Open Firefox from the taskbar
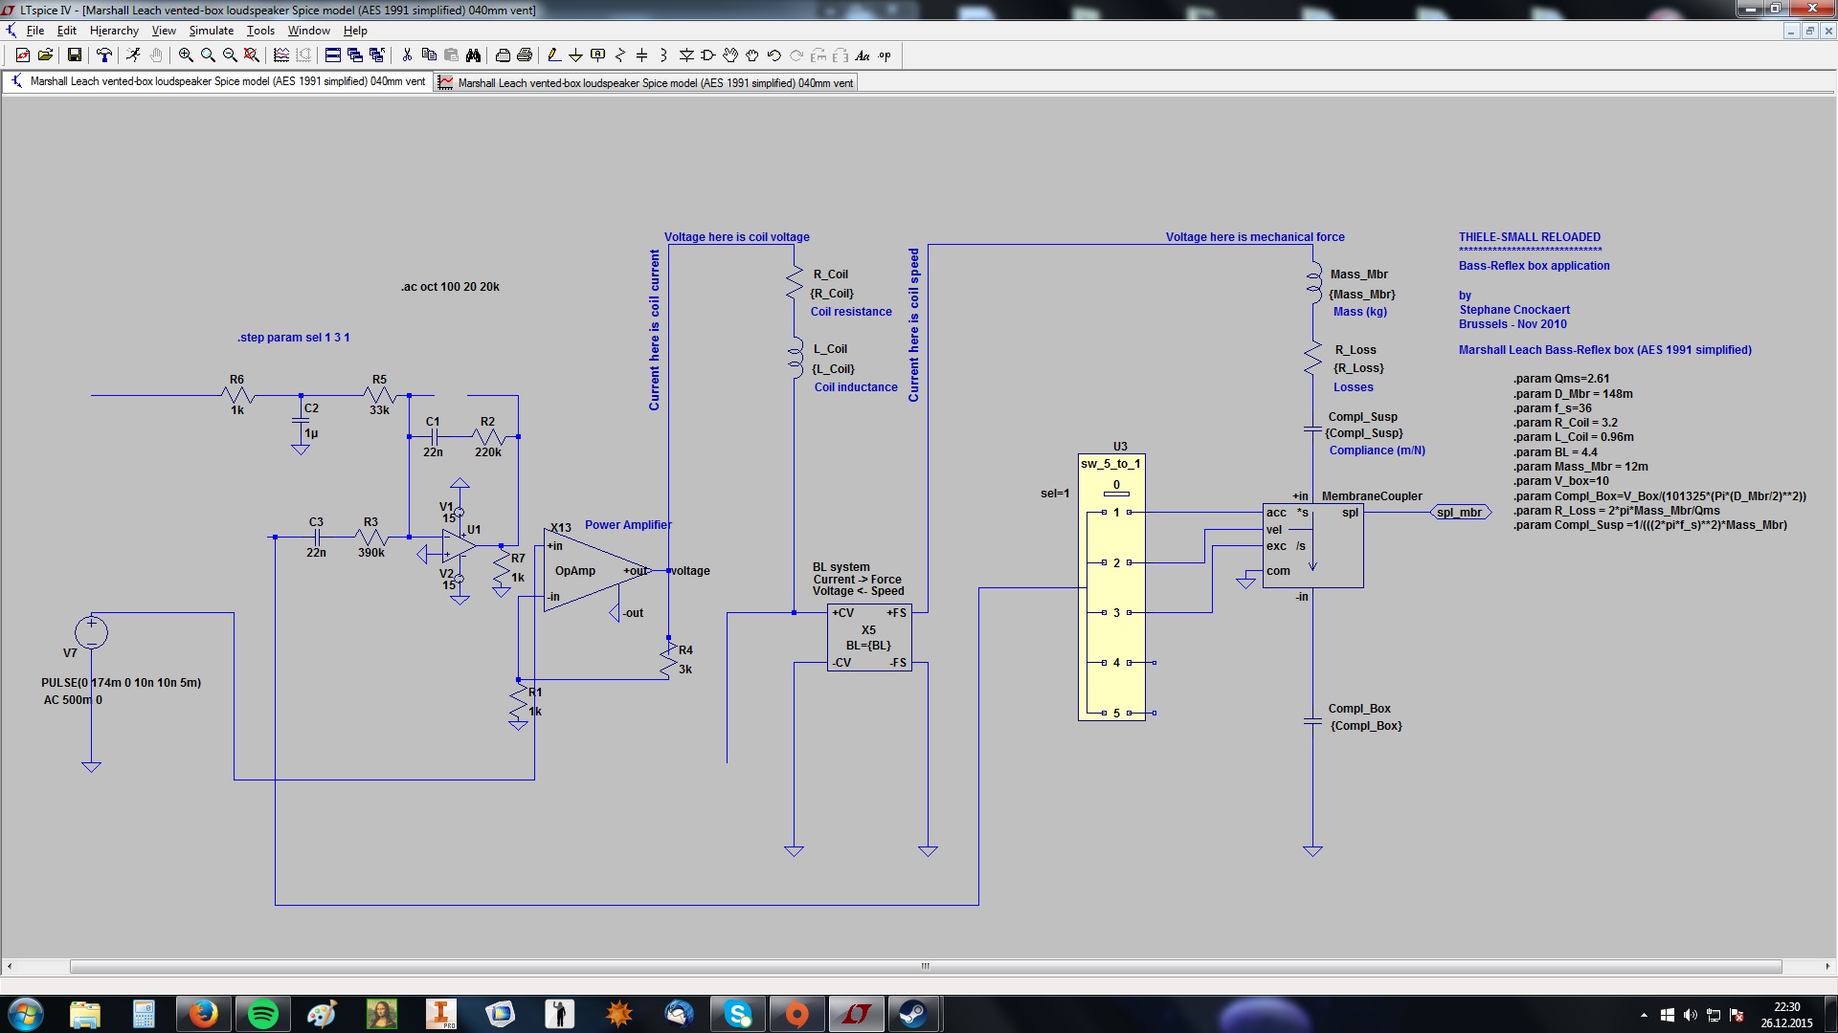The width and height of the screenshot is (1838, 1033). 203,1014
